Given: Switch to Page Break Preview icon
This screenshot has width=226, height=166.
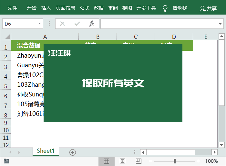Looking at the screenshot, I should tap(139, 161).
